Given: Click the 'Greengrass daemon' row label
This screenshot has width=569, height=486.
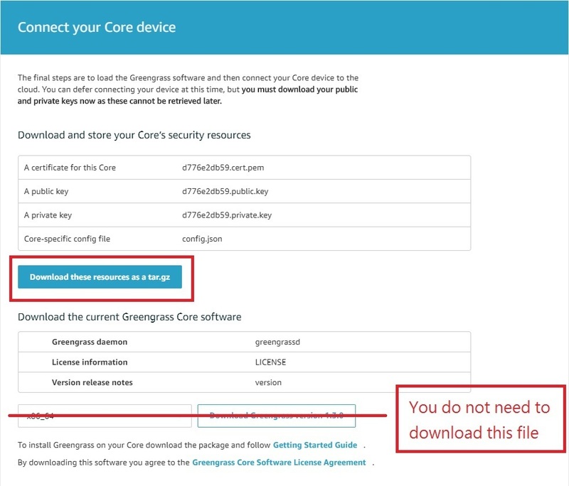Looking at the screenshot, I should (90, 342).
